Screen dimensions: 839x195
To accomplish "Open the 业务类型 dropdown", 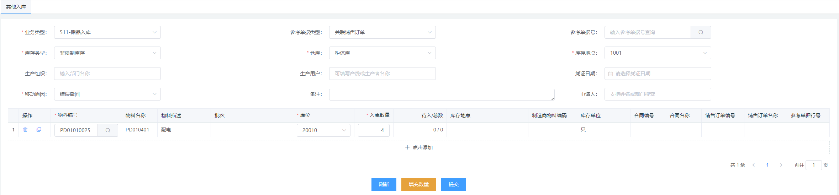I will (x=107, y=32).
